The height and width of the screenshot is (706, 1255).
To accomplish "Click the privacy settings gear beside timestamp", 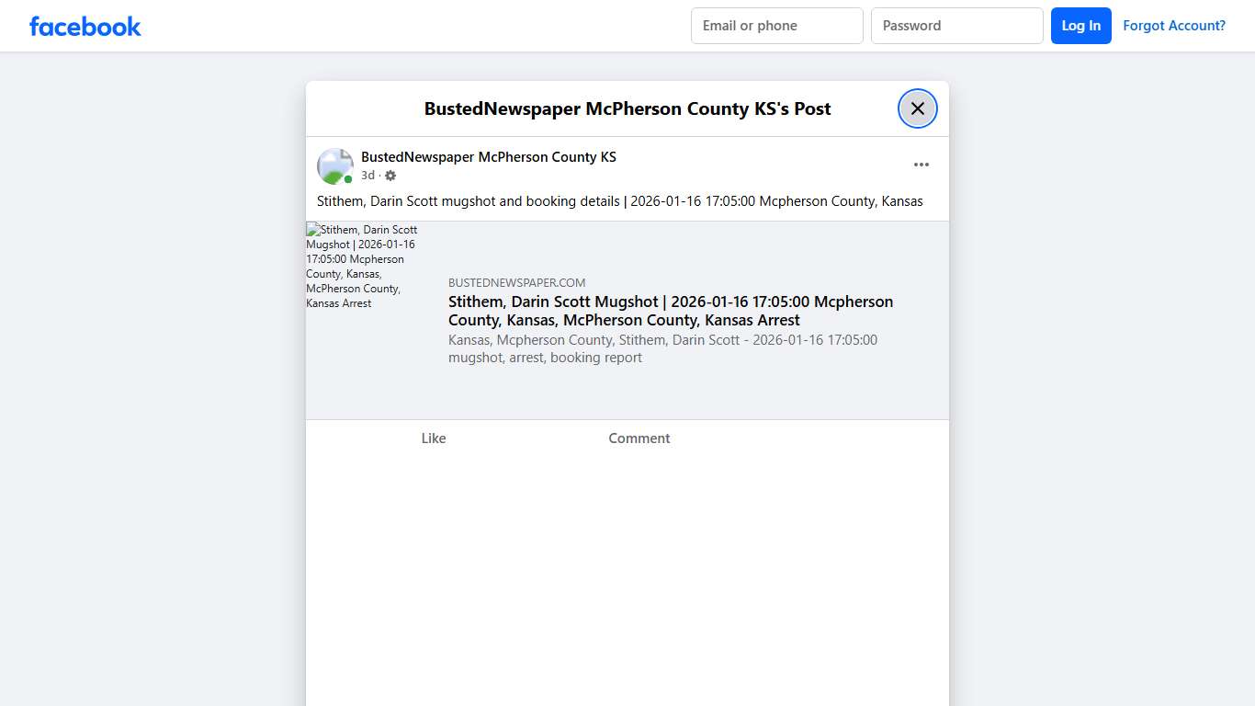I will (390, 175).
